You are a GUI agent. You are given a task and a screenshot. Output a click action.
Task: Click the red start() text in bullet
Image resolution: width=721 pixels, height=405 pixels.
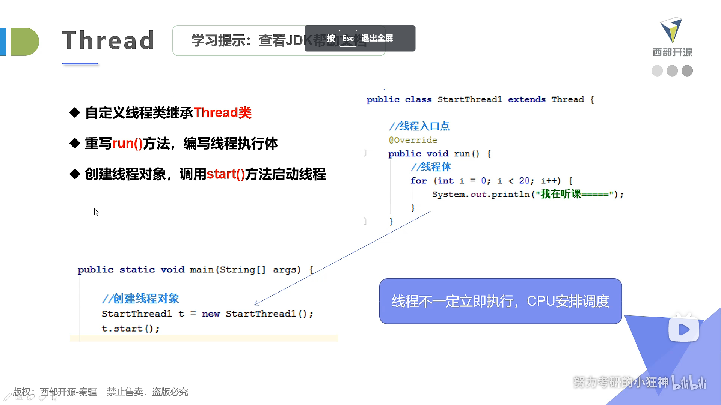click(225, 174)
